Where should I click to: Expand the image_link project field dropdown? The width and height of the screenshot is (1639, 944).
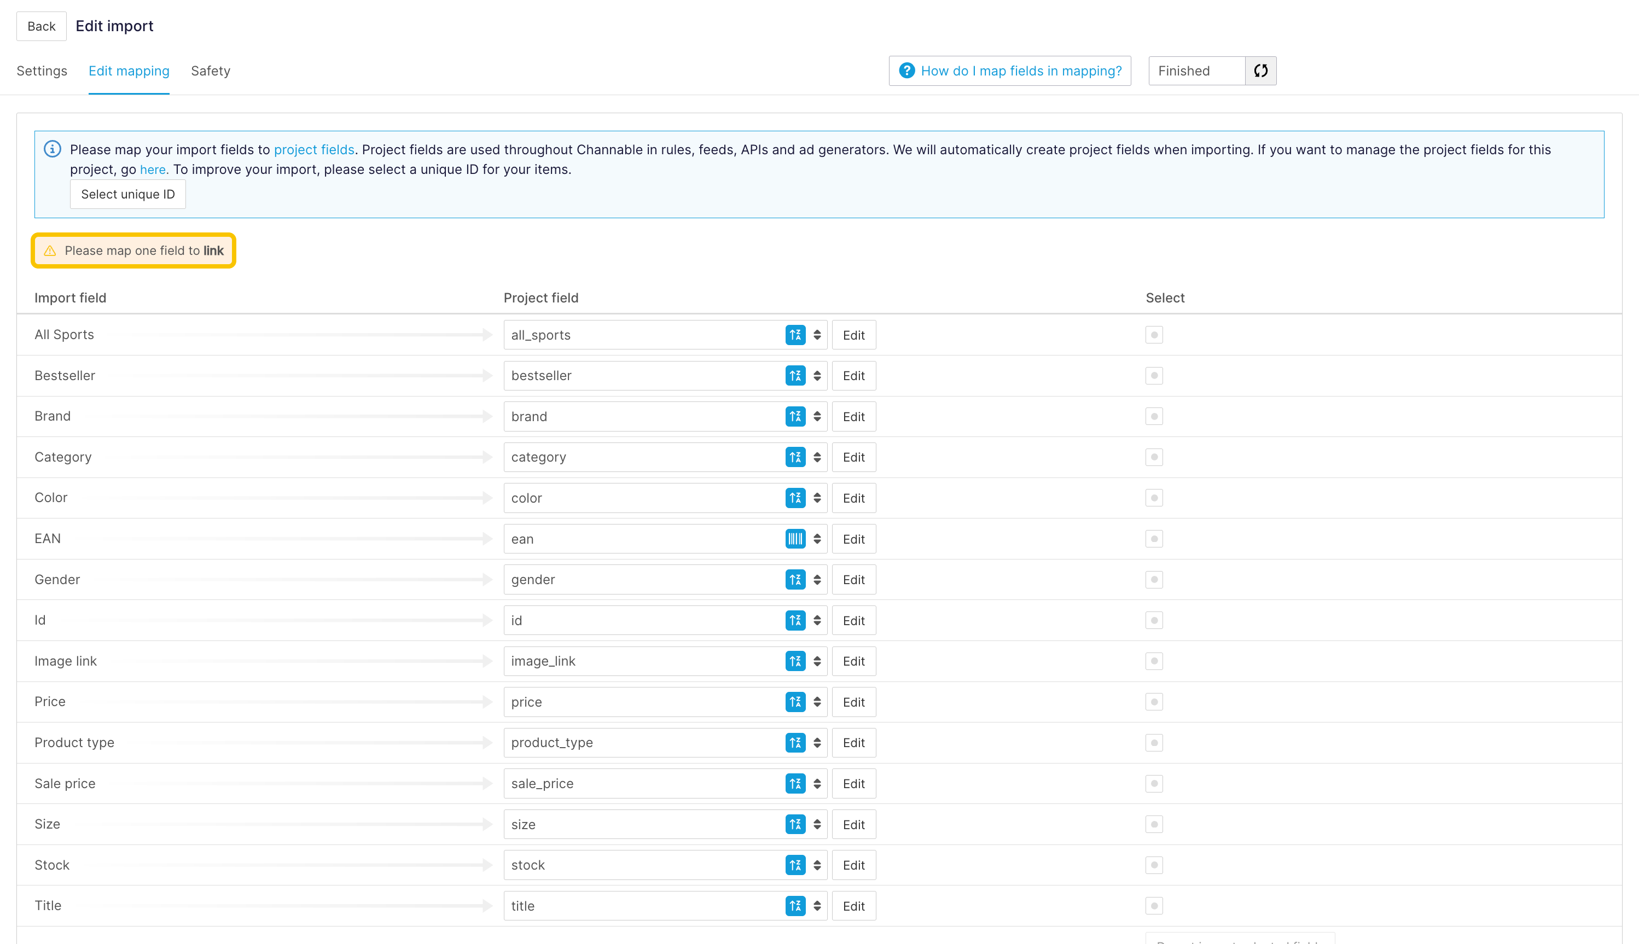[x=817, y=661]
